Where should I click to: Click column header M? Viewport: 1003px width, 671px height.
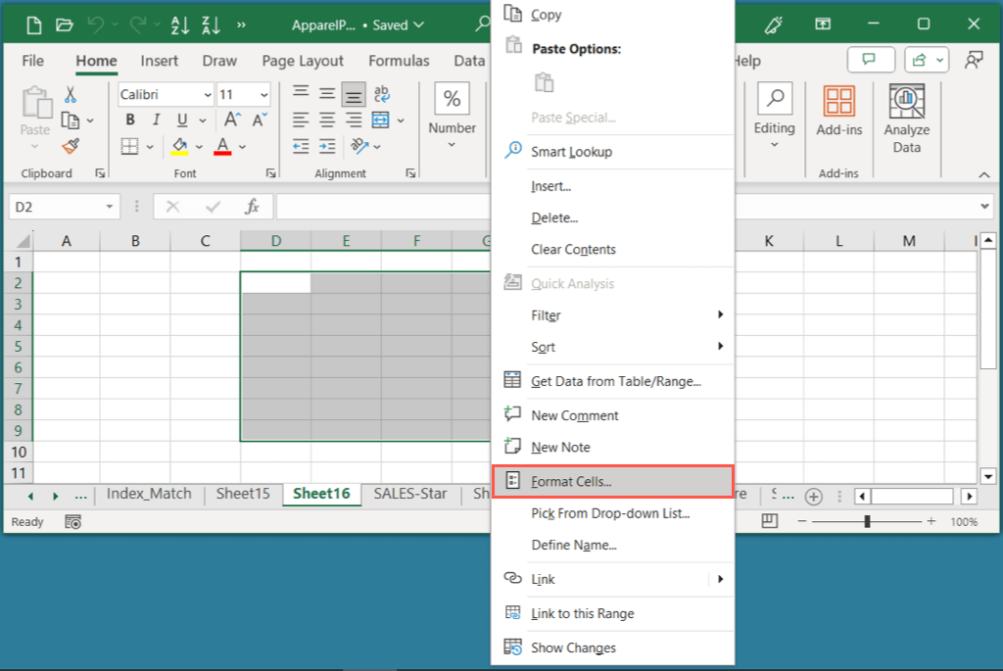pos(909,241)
